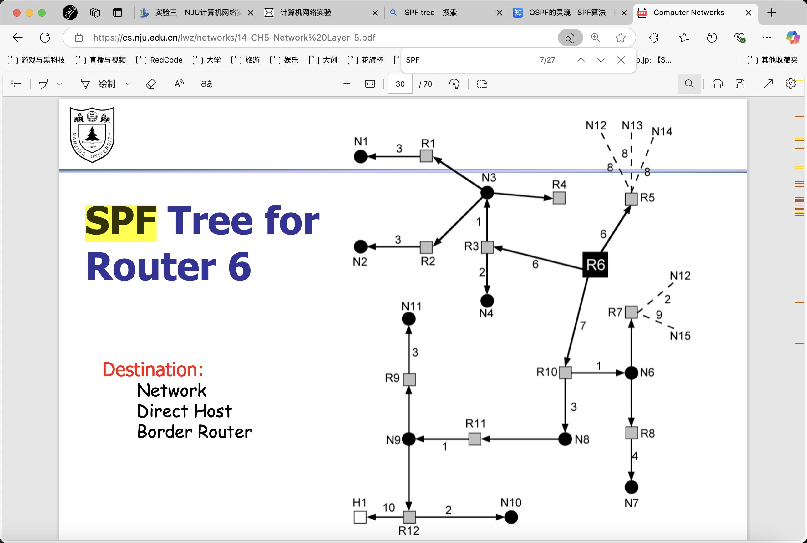The height and width of the screenshot is (543, 807).
Task: Zoom in the PDF with plus
Action: coord(347,84)
